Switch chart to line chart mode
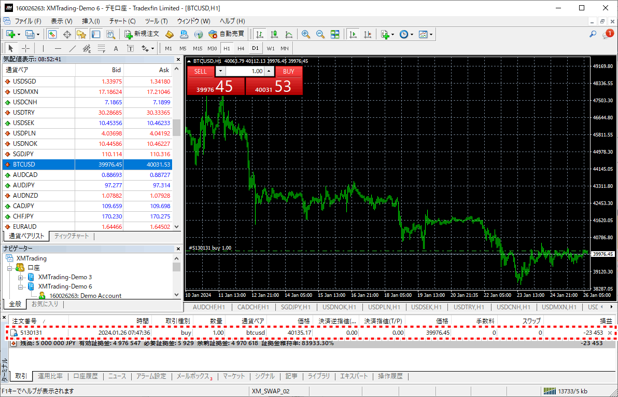Image resolution: width=618 pixels, height=397 pixels. 289,34
